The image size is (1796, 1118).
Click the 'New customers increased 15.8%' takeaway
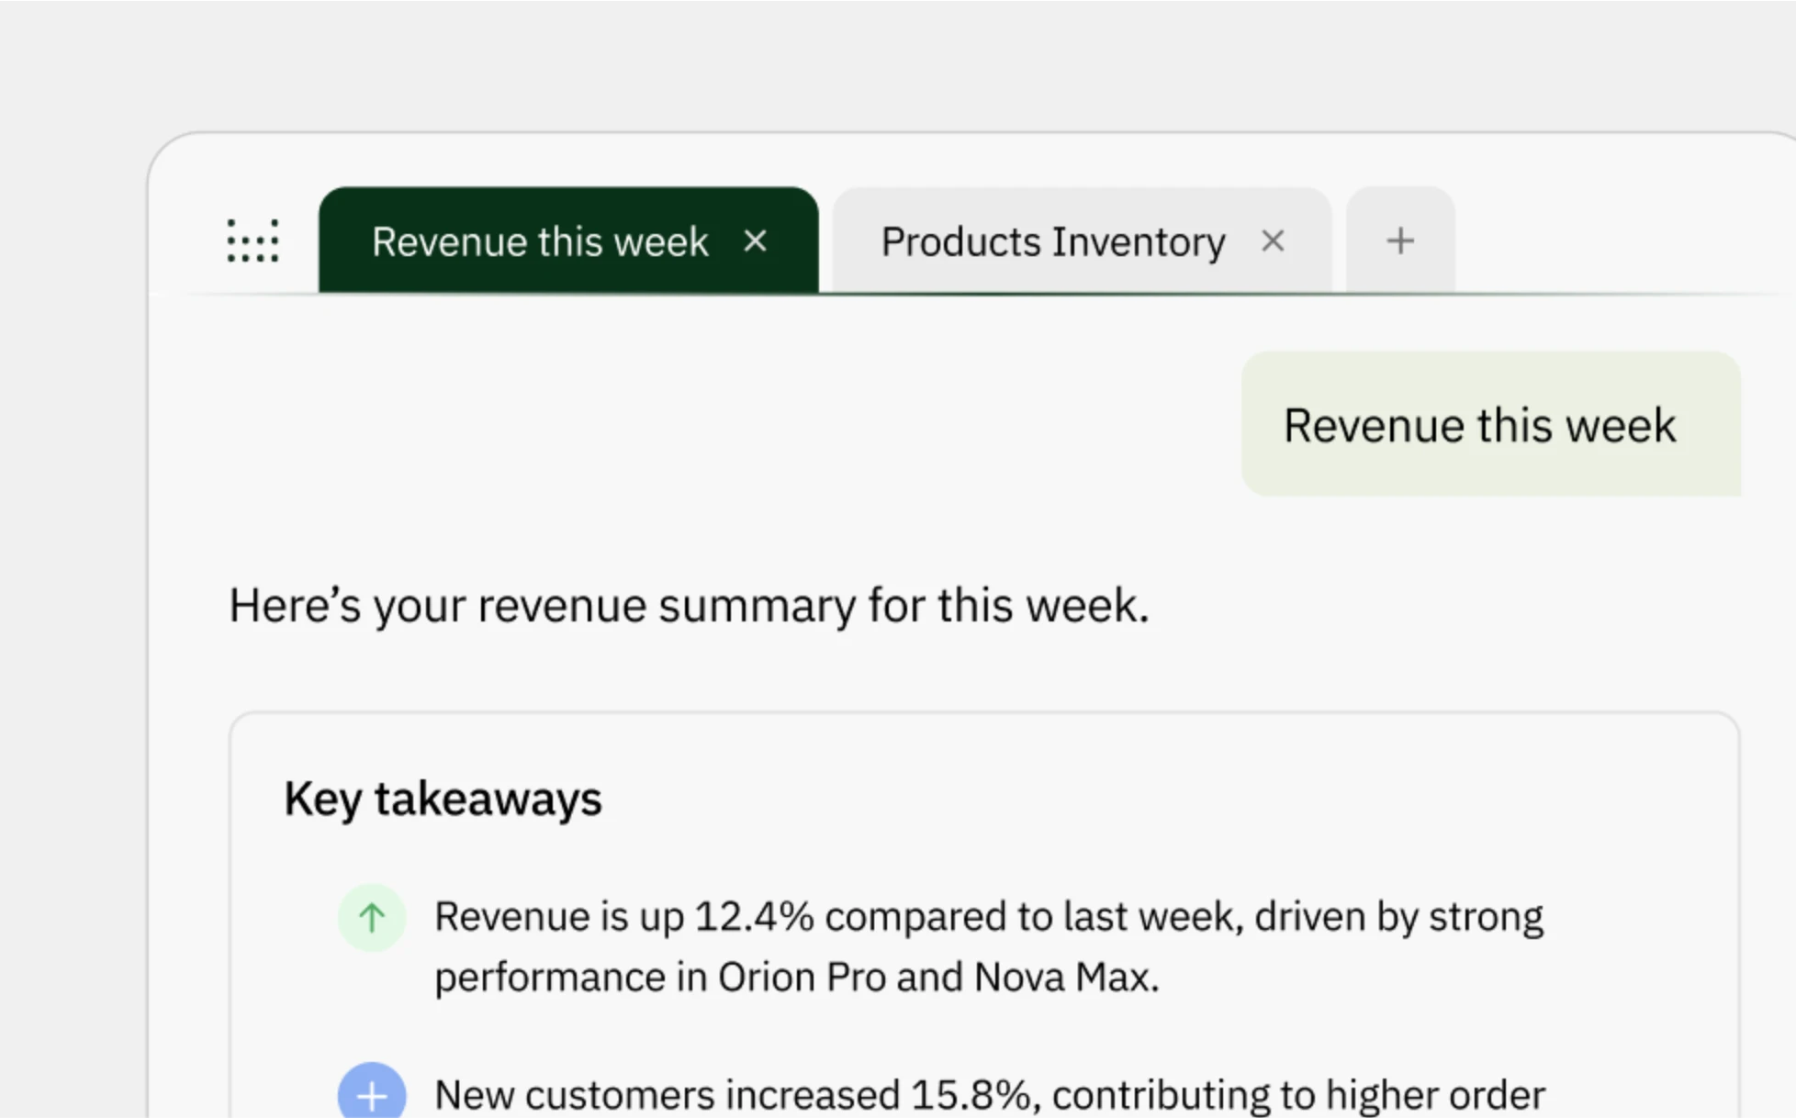[990, 1095]
